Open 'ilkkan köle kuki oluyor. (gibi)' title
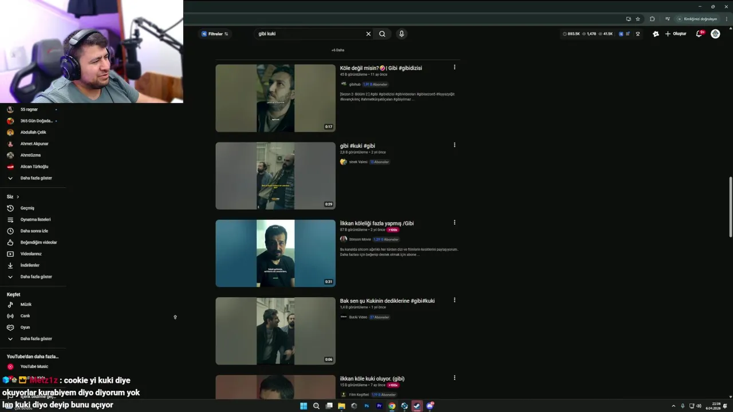The height and width of the screenshot is (412, 733). tap(372, 379)
